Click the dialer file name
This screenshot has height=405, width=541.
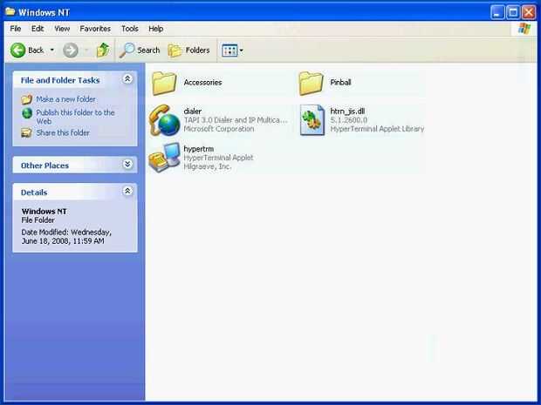[193, 111]
